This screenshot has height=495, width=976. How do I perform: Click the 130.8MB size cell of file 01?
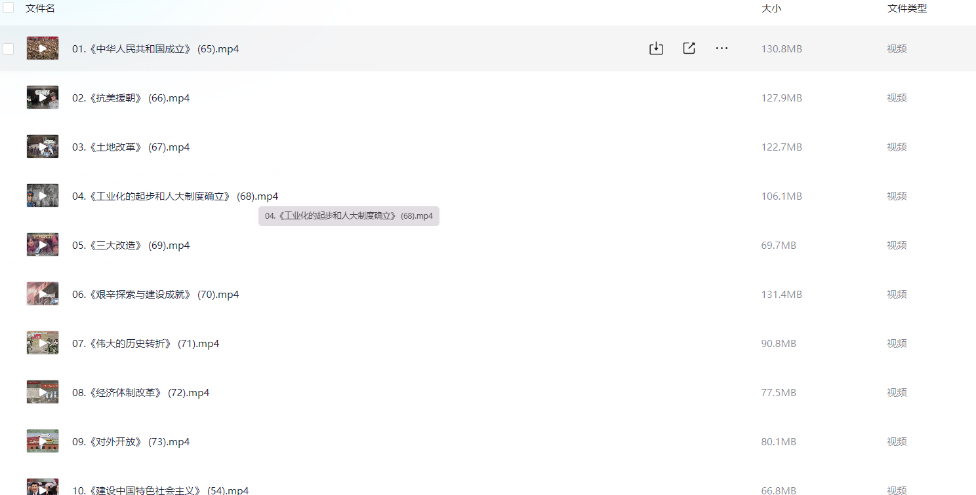[x=781, y=49]
